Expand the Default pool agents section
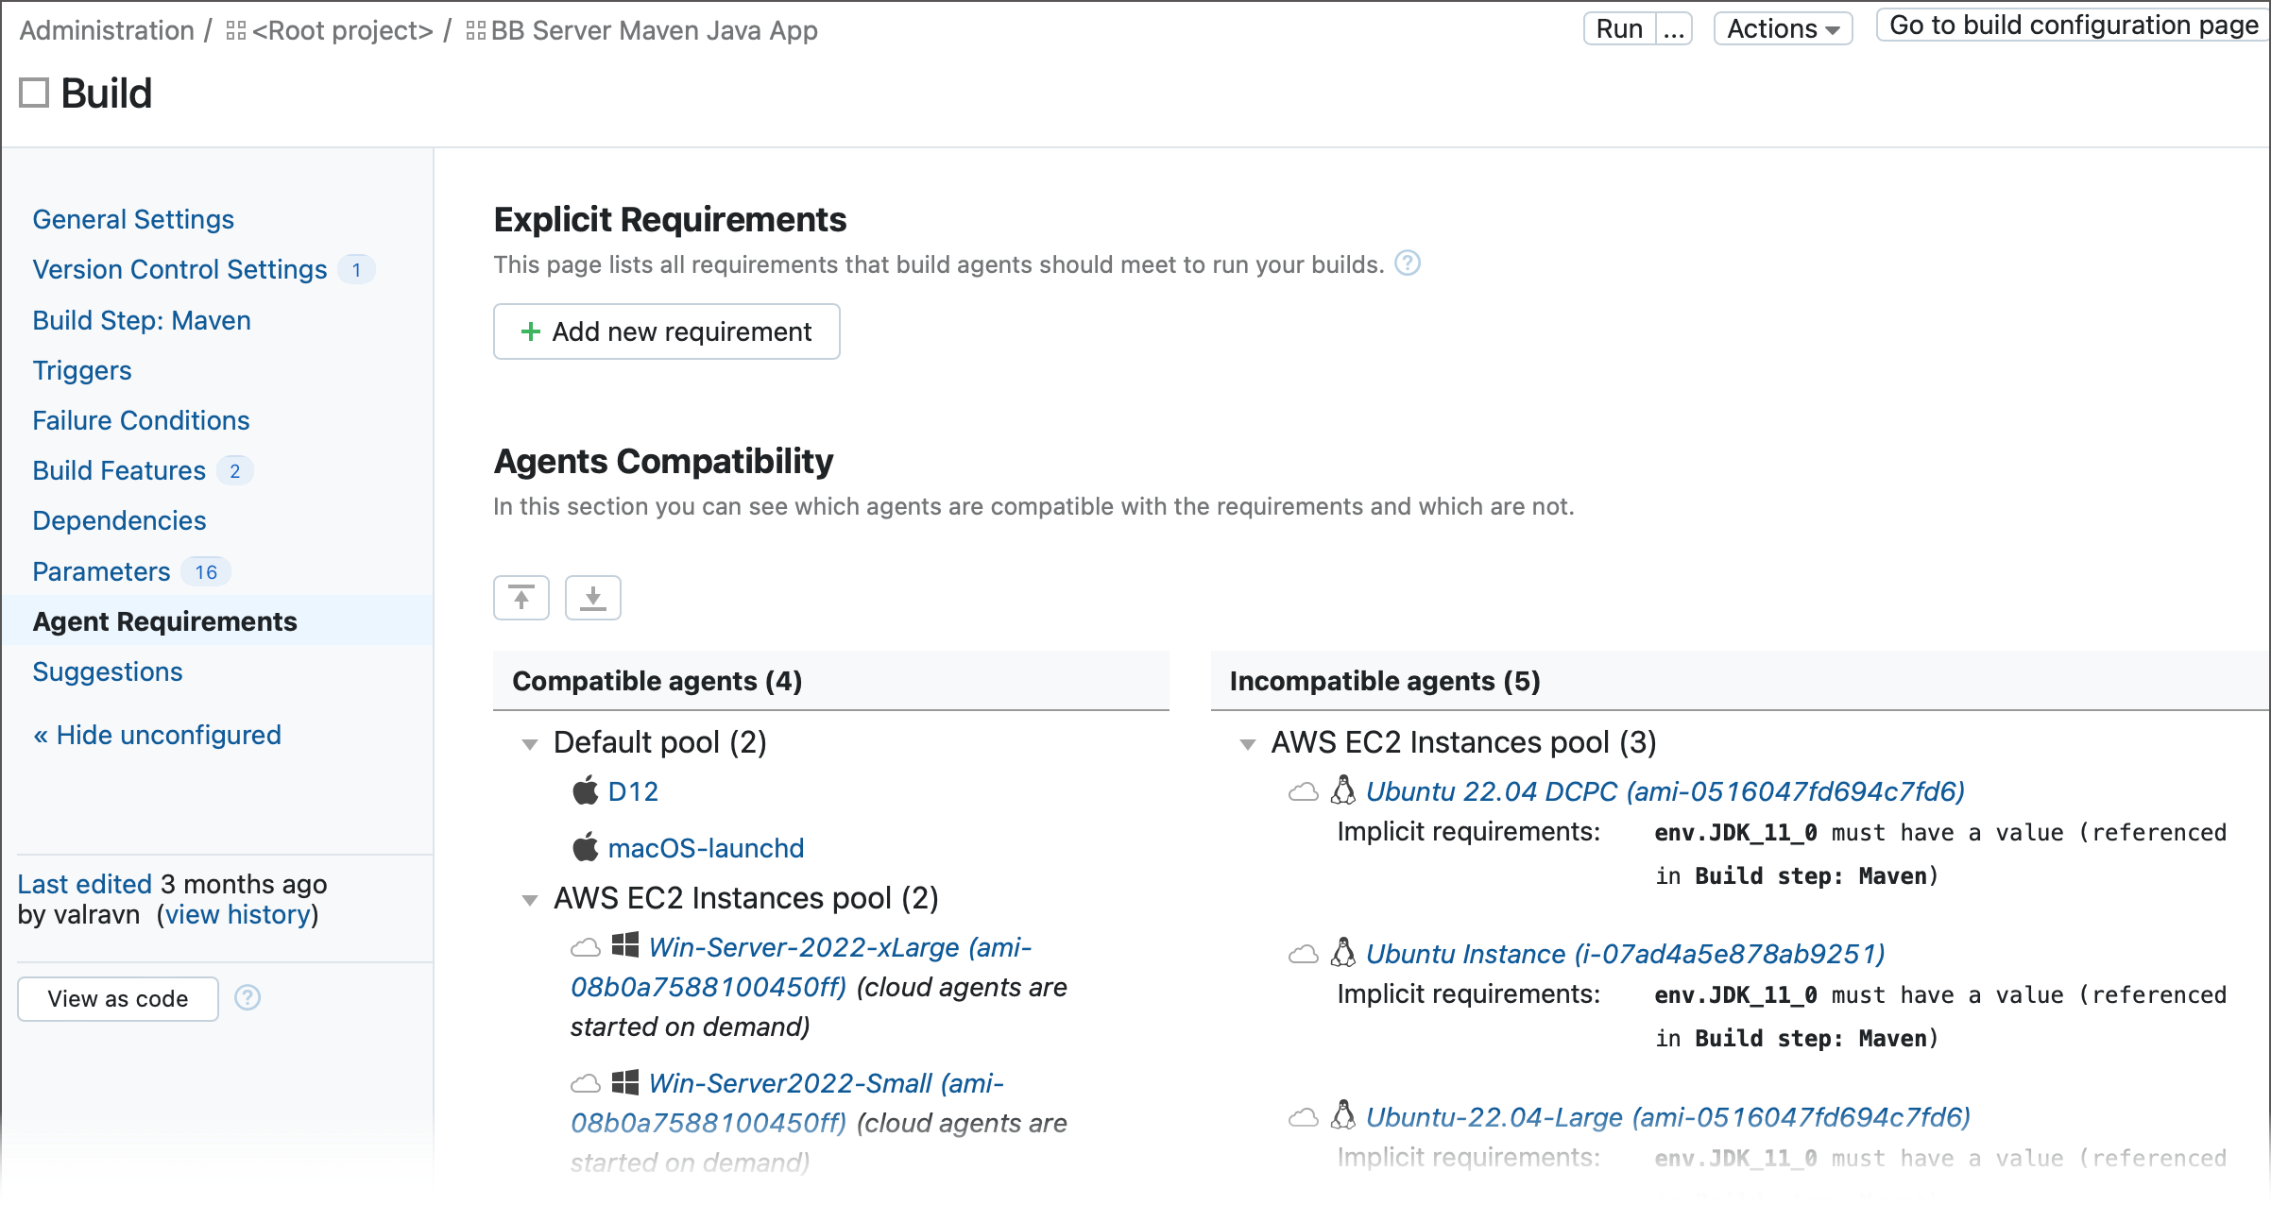This screenshot has width=2271, height=1205. (532, 739)
